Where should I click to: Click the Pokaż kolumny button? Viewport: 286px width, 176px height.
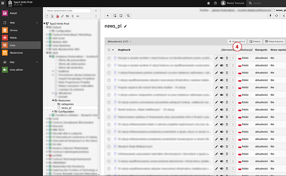[x=274, y=41]
